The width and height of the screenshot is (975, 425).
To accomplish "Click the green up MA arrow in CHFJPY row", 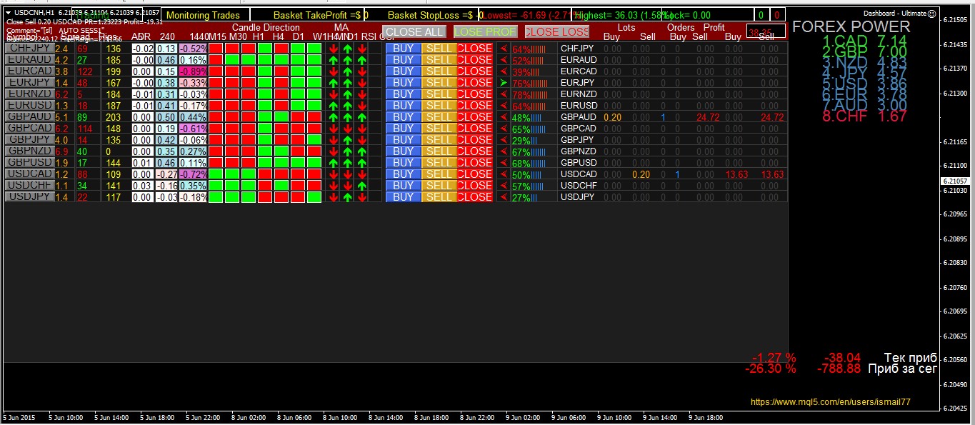I will pyautogui.click(x=347, y=49).
